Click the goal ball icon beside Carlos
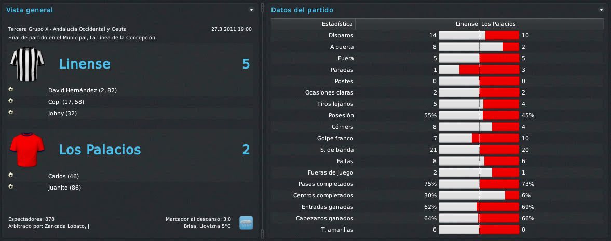Viewport: 611px width, 241px height. click(10, 175)
